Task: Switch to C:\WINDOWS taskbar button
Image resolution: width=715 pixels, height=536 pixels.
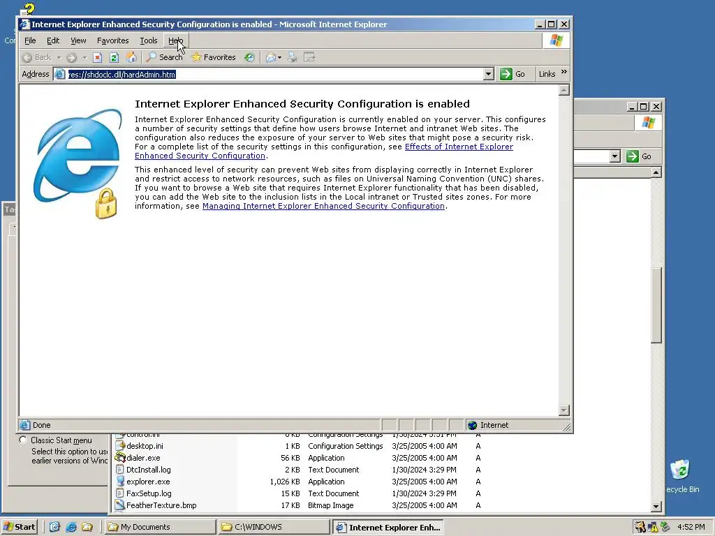Action: (274, 527)
